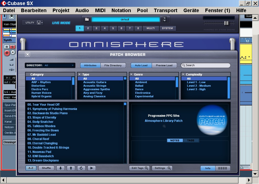The image size is (259, 184).
Task: Expand the Genre column header menu
Action: (131, 74)
